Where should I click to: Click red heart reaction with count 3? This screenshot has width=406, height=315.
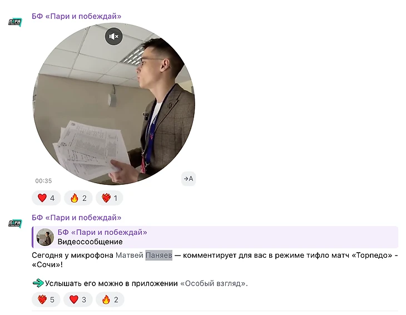[78, 300]
